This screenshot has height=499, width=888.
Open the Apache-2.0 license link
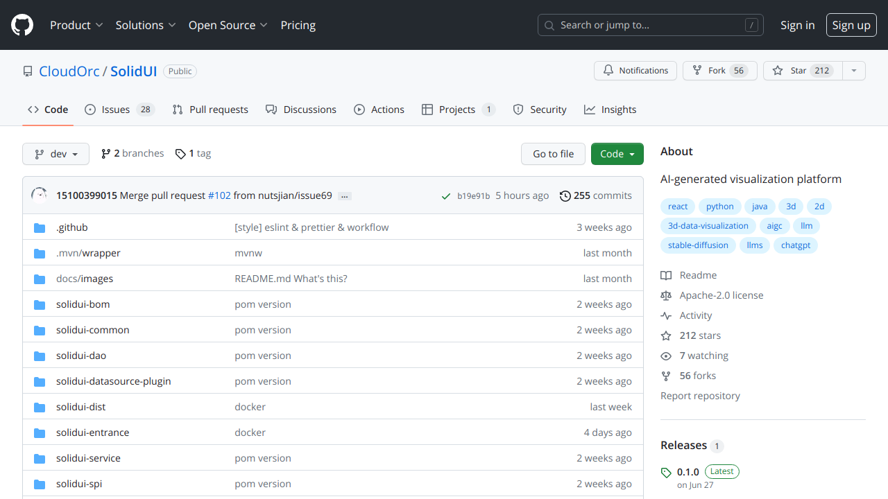tap(712, 295)
